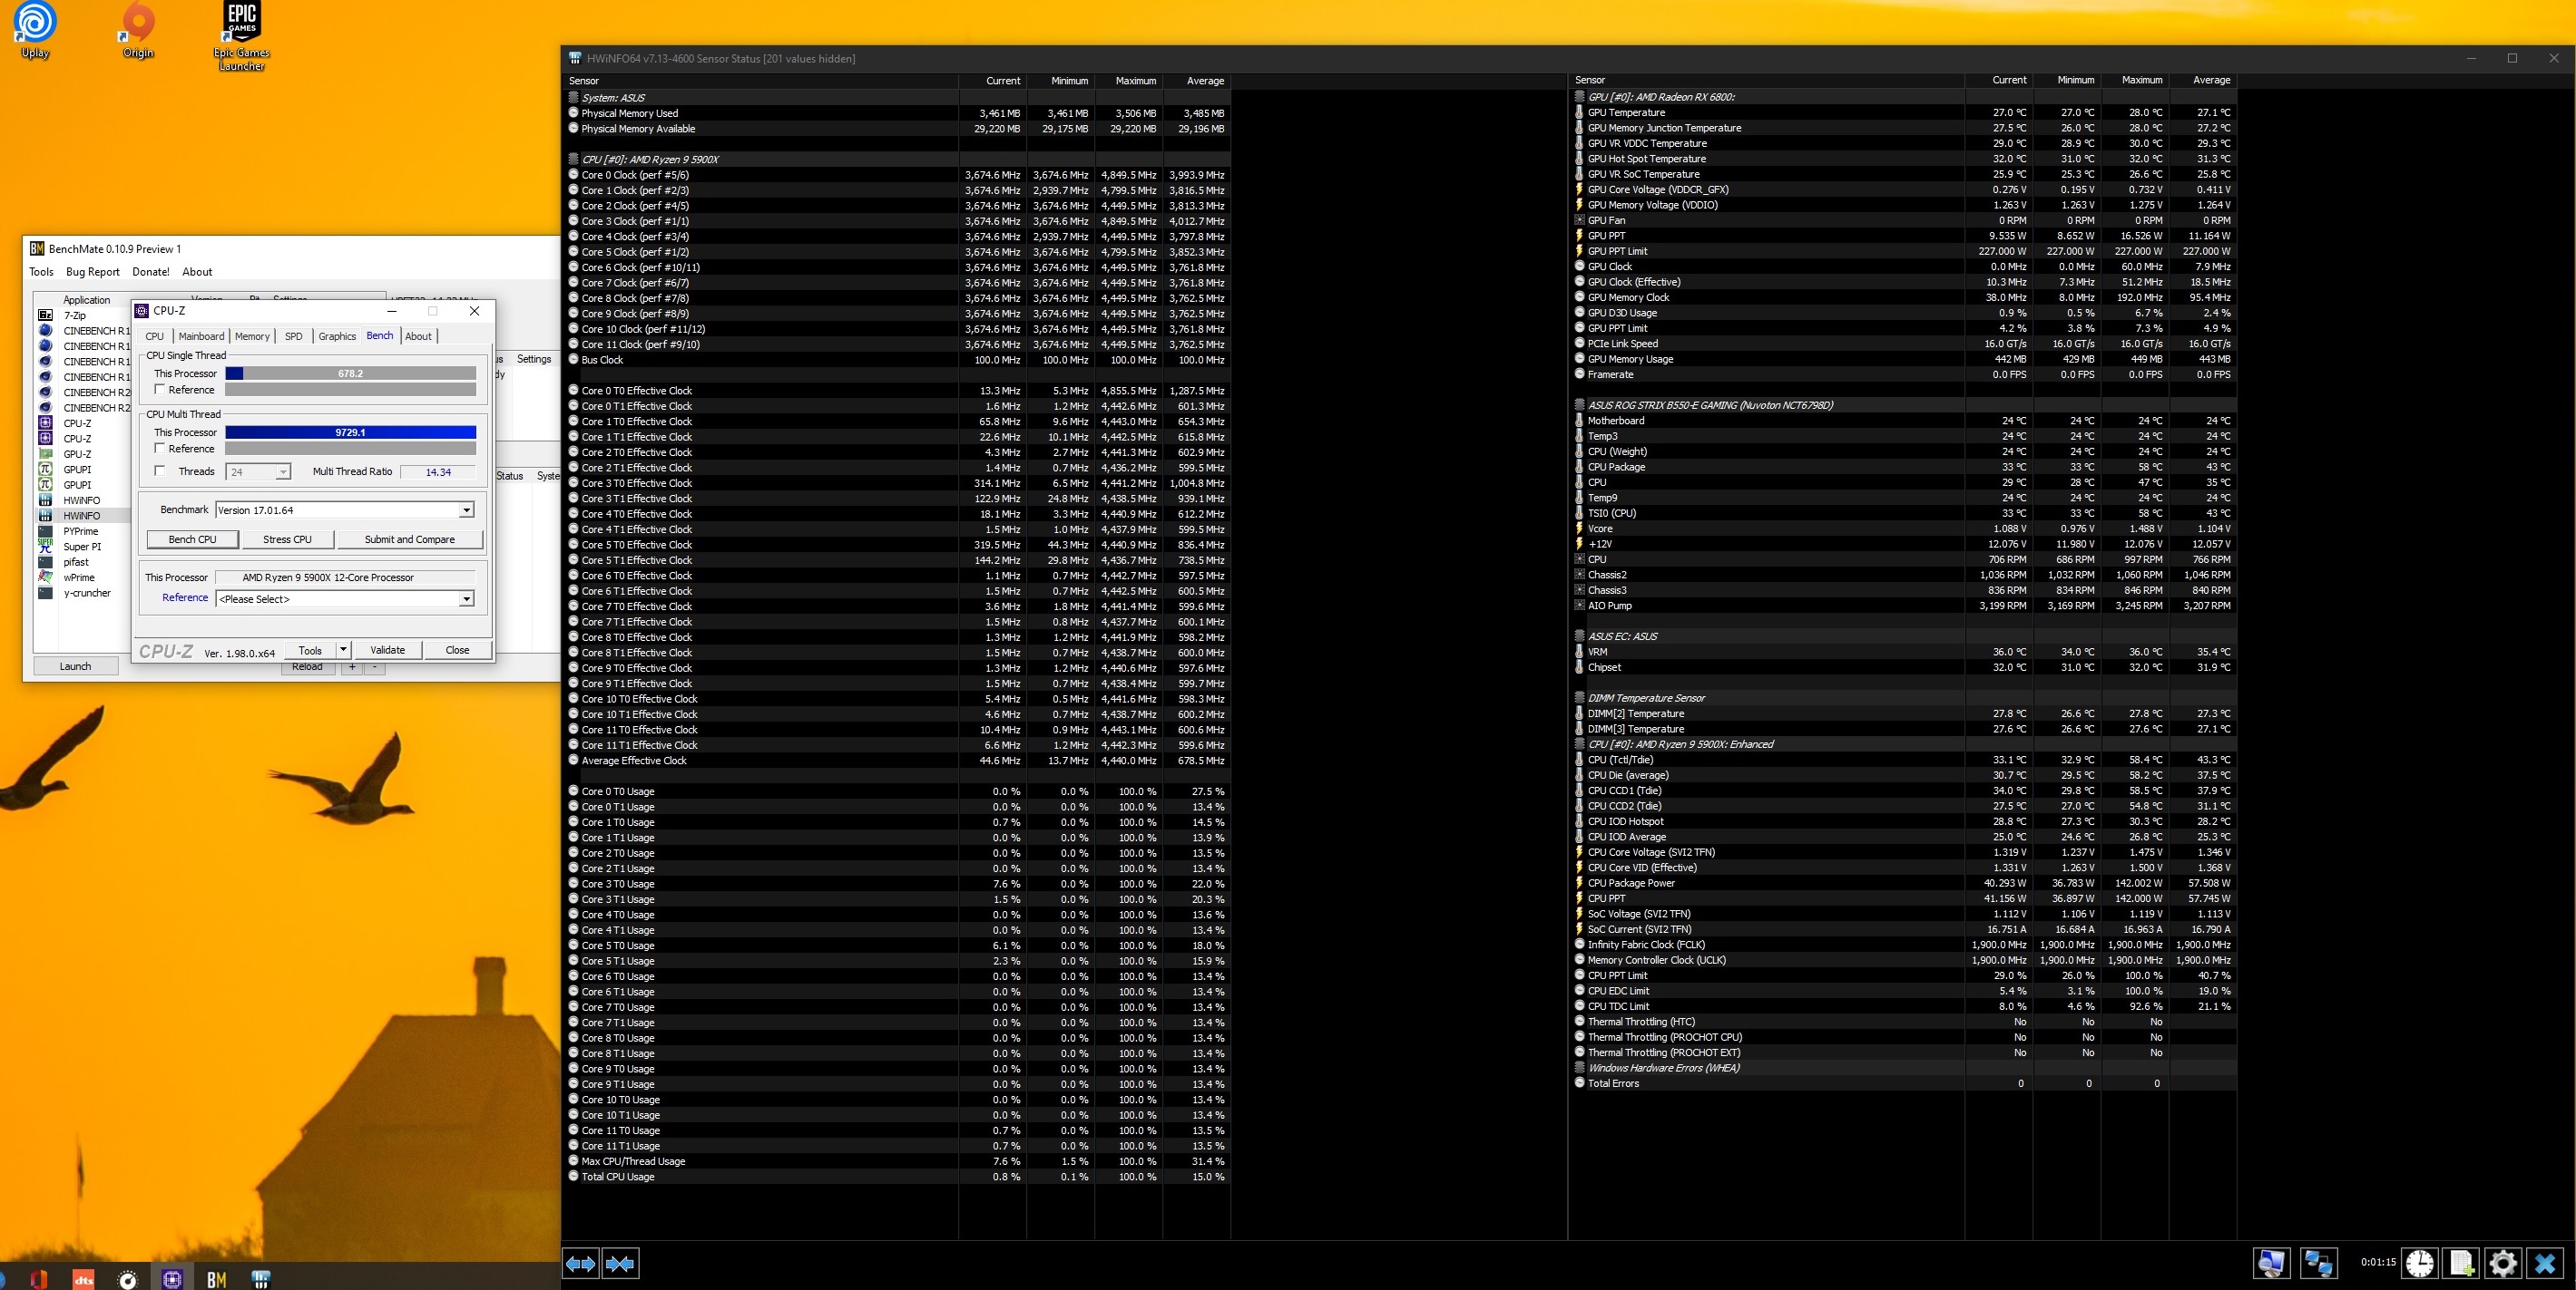Expand the Tools dropdown arrow in CPU-Z
Viewport: 2576px width, 1290px height.
click(343, 649)
